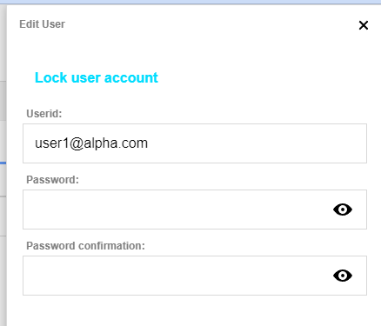Show password using Password field eye icon
Screen dimensions: 381x326
(343, 210)
